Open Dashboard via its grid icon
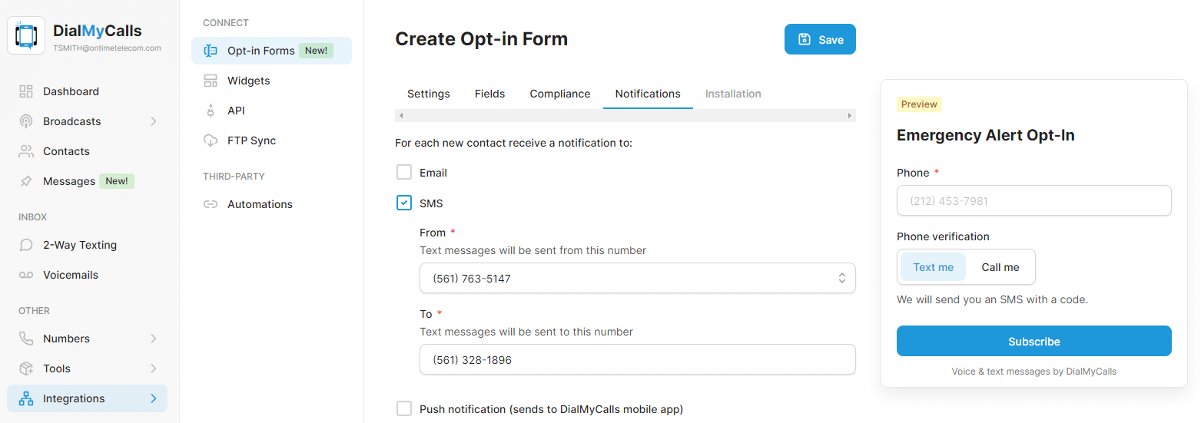 pos(26,91)
